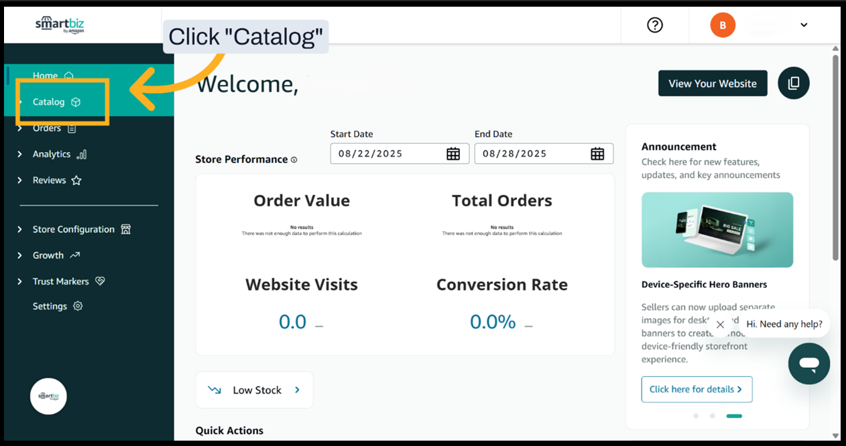Click the copy website link icon
Image resolution: width=846 pixels, height=446 pixels.
coord(793,83)
